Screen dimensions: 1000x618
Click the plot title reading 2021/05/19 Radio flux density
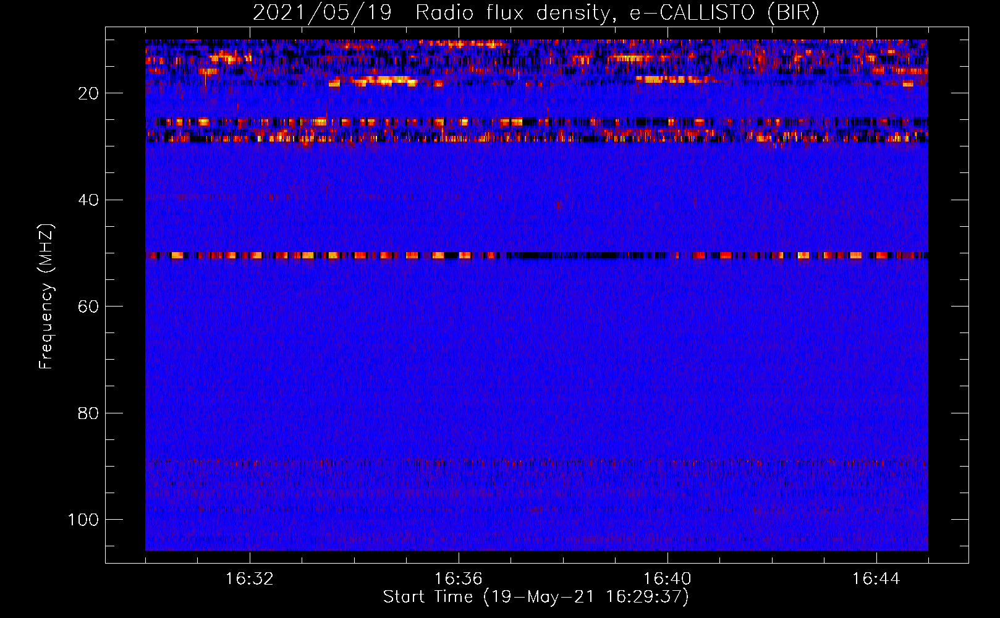tap(536, 13)
